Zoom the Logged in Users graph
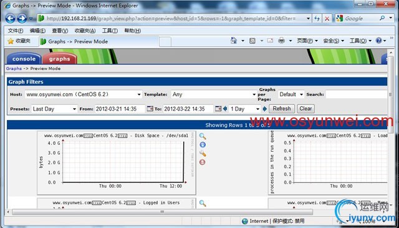Screen dimensions: 399x228 (x=203, y=203)
